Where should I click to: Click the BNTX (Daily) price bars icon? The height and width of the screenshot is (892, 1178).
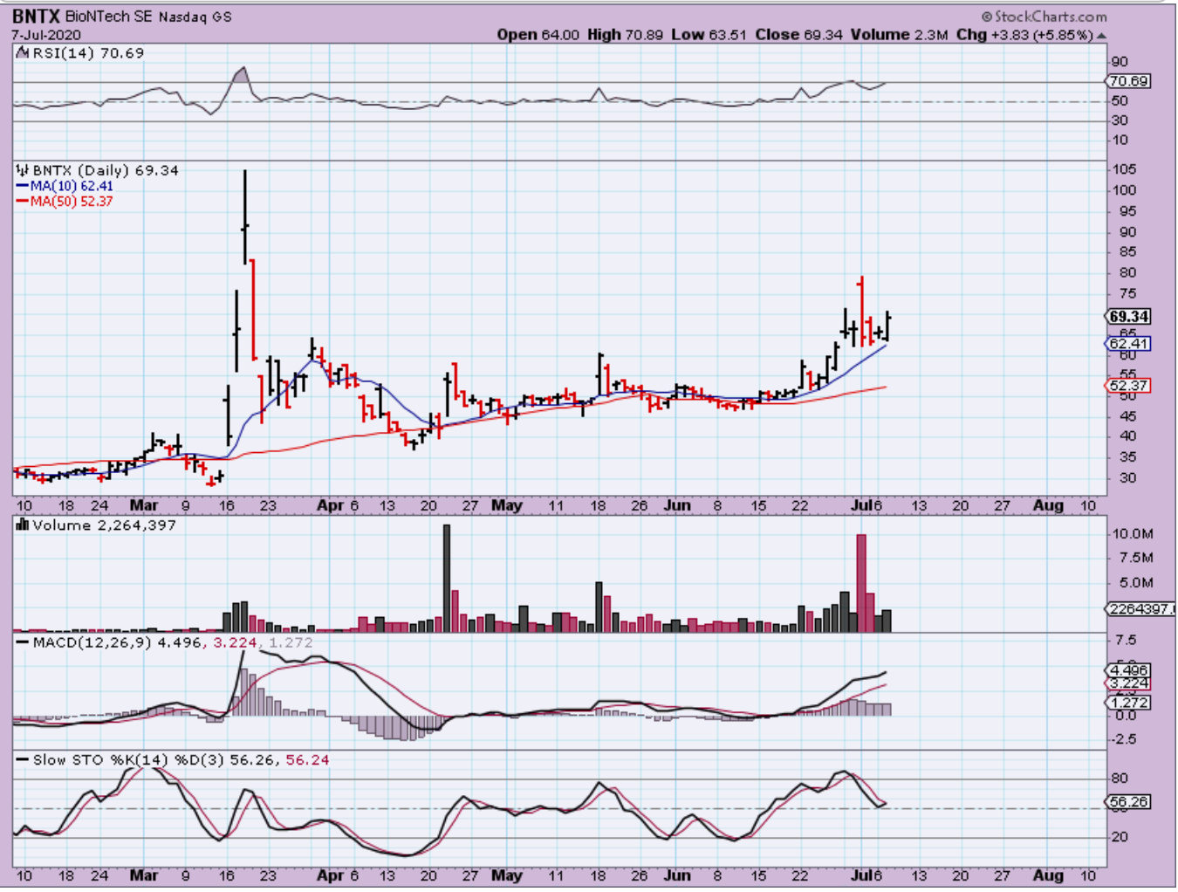23,170
